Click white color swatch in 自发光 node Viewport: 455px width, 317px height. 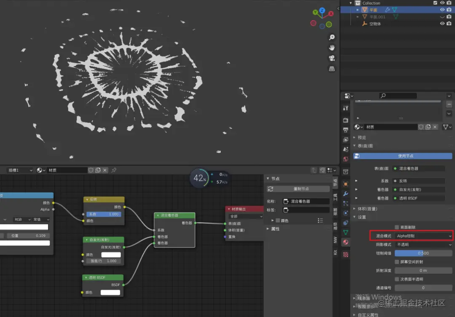pos(111,255)
